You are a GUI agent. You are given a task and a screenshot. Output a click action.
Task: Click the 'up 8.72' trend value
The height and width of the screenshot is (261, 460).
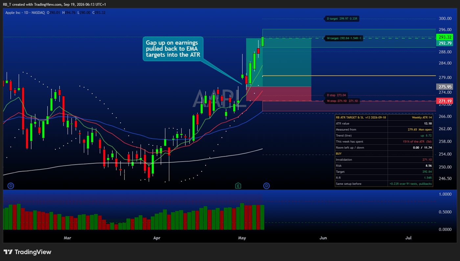click(425, 136)
